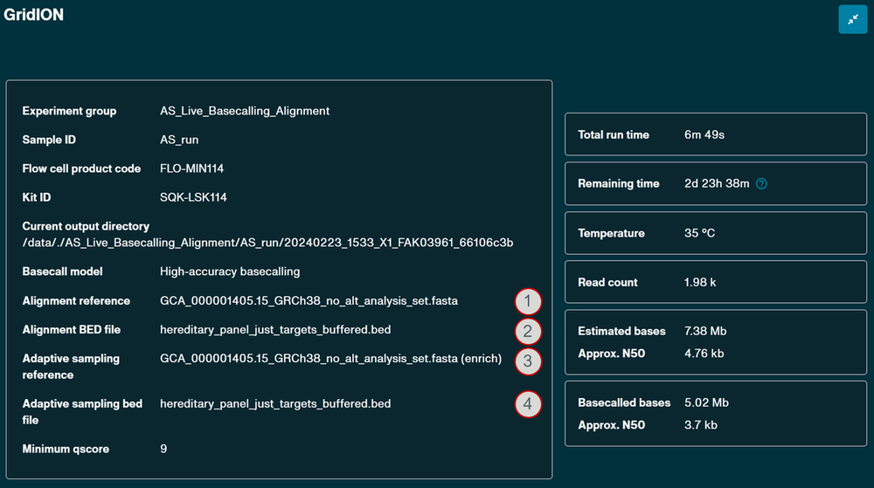Select the current output directory path
Screen dimensions: 874x488
267,243
